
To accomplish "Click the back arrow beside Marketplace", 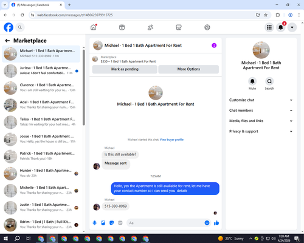I will click(7, 41).
